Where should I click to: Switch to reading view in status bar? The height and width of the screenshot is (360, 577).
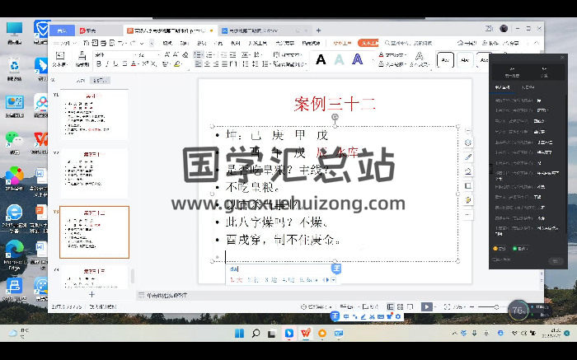click(x=410, y=306)
